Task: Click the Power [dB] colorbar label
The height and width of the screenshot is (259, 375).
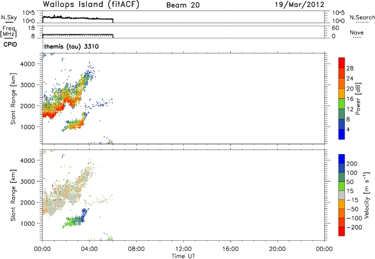Action: [x=358, y=99]
